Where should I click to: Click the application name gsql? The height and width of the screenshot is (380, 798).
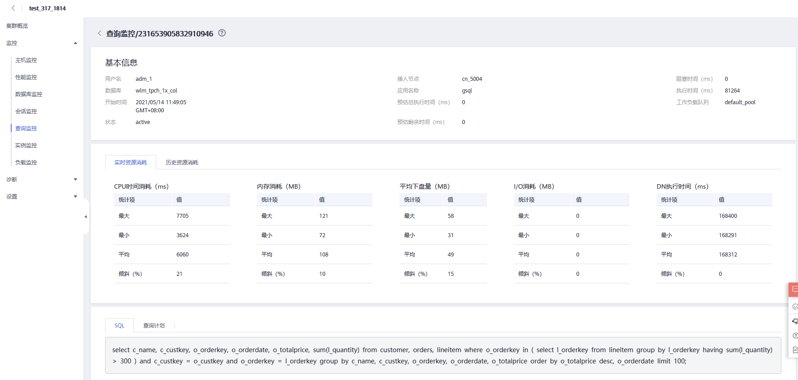pos(467,91)
